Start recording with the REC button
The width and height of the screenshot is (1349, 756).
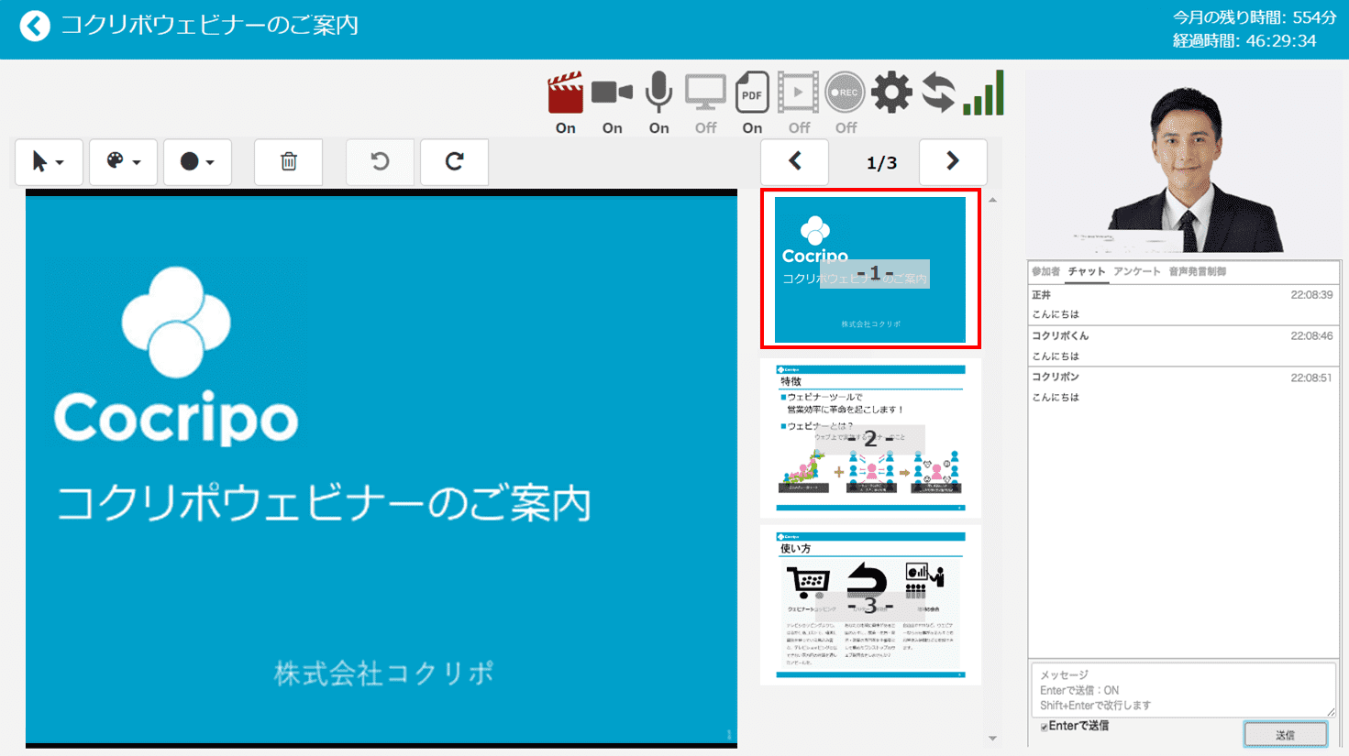click(x=845, y=93)
